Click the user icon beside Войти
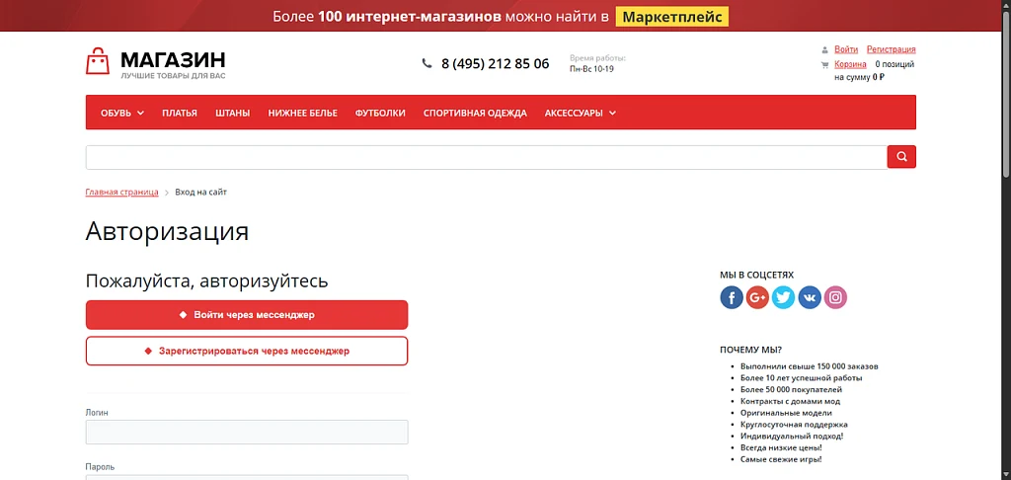1011x480 pixels. 824,49
